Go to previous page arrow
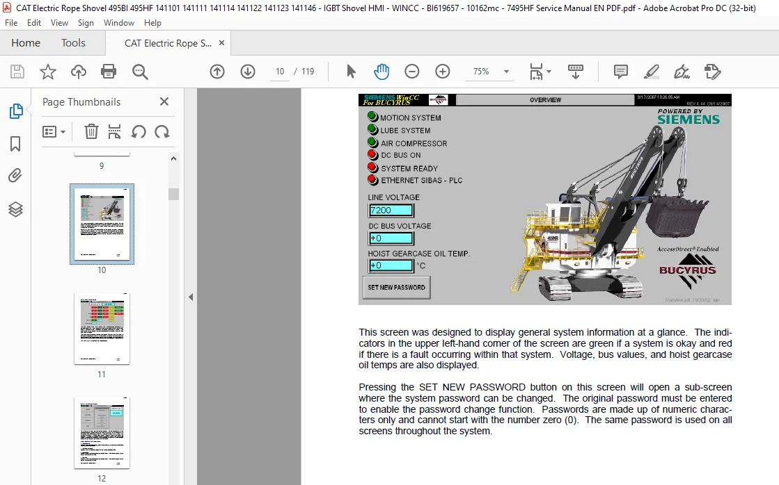 coord(217,72)
